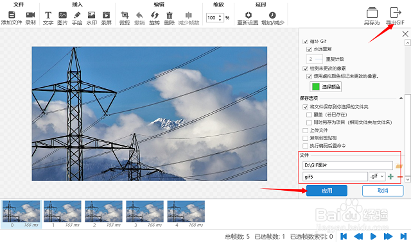Select frame 4 thumbnail in the timeline
This screenshot has height=242, width=411.
(x=186, y=214)
